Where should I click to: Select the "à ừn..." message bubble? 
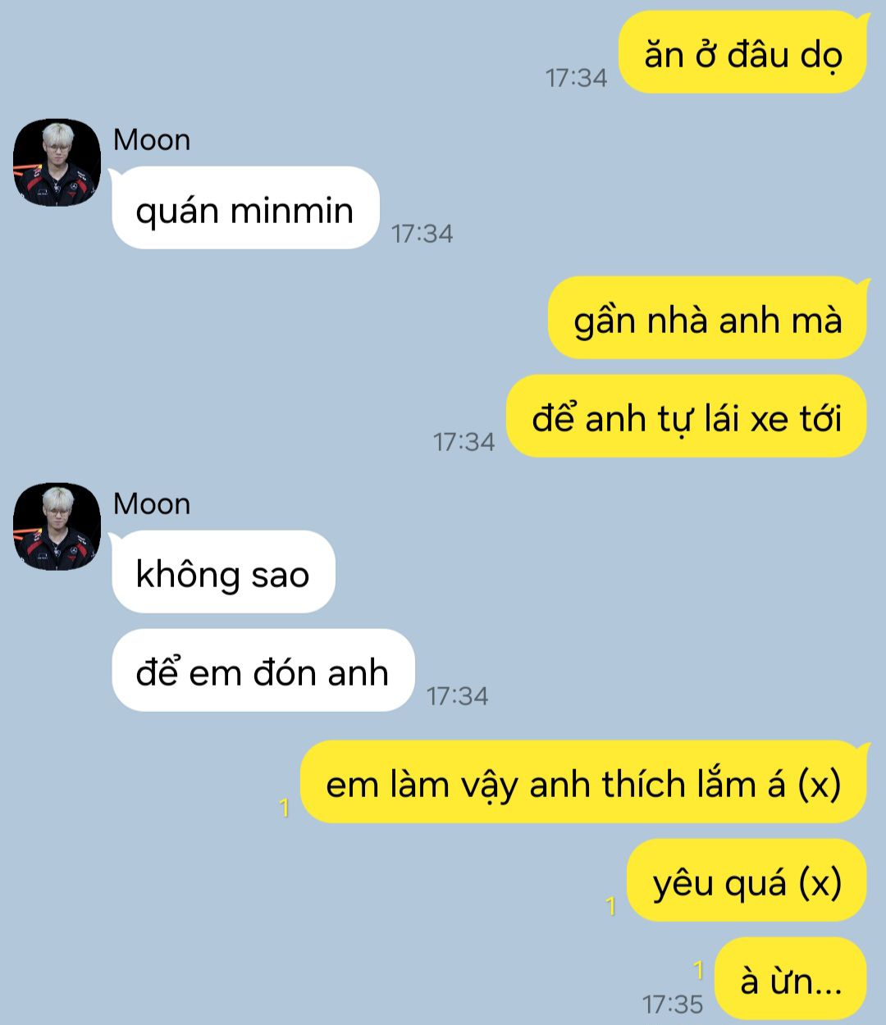[791, 979]
